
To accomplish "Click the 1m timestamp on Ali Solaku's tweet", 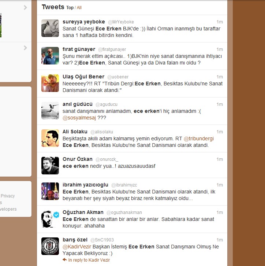I will [220, 132].
